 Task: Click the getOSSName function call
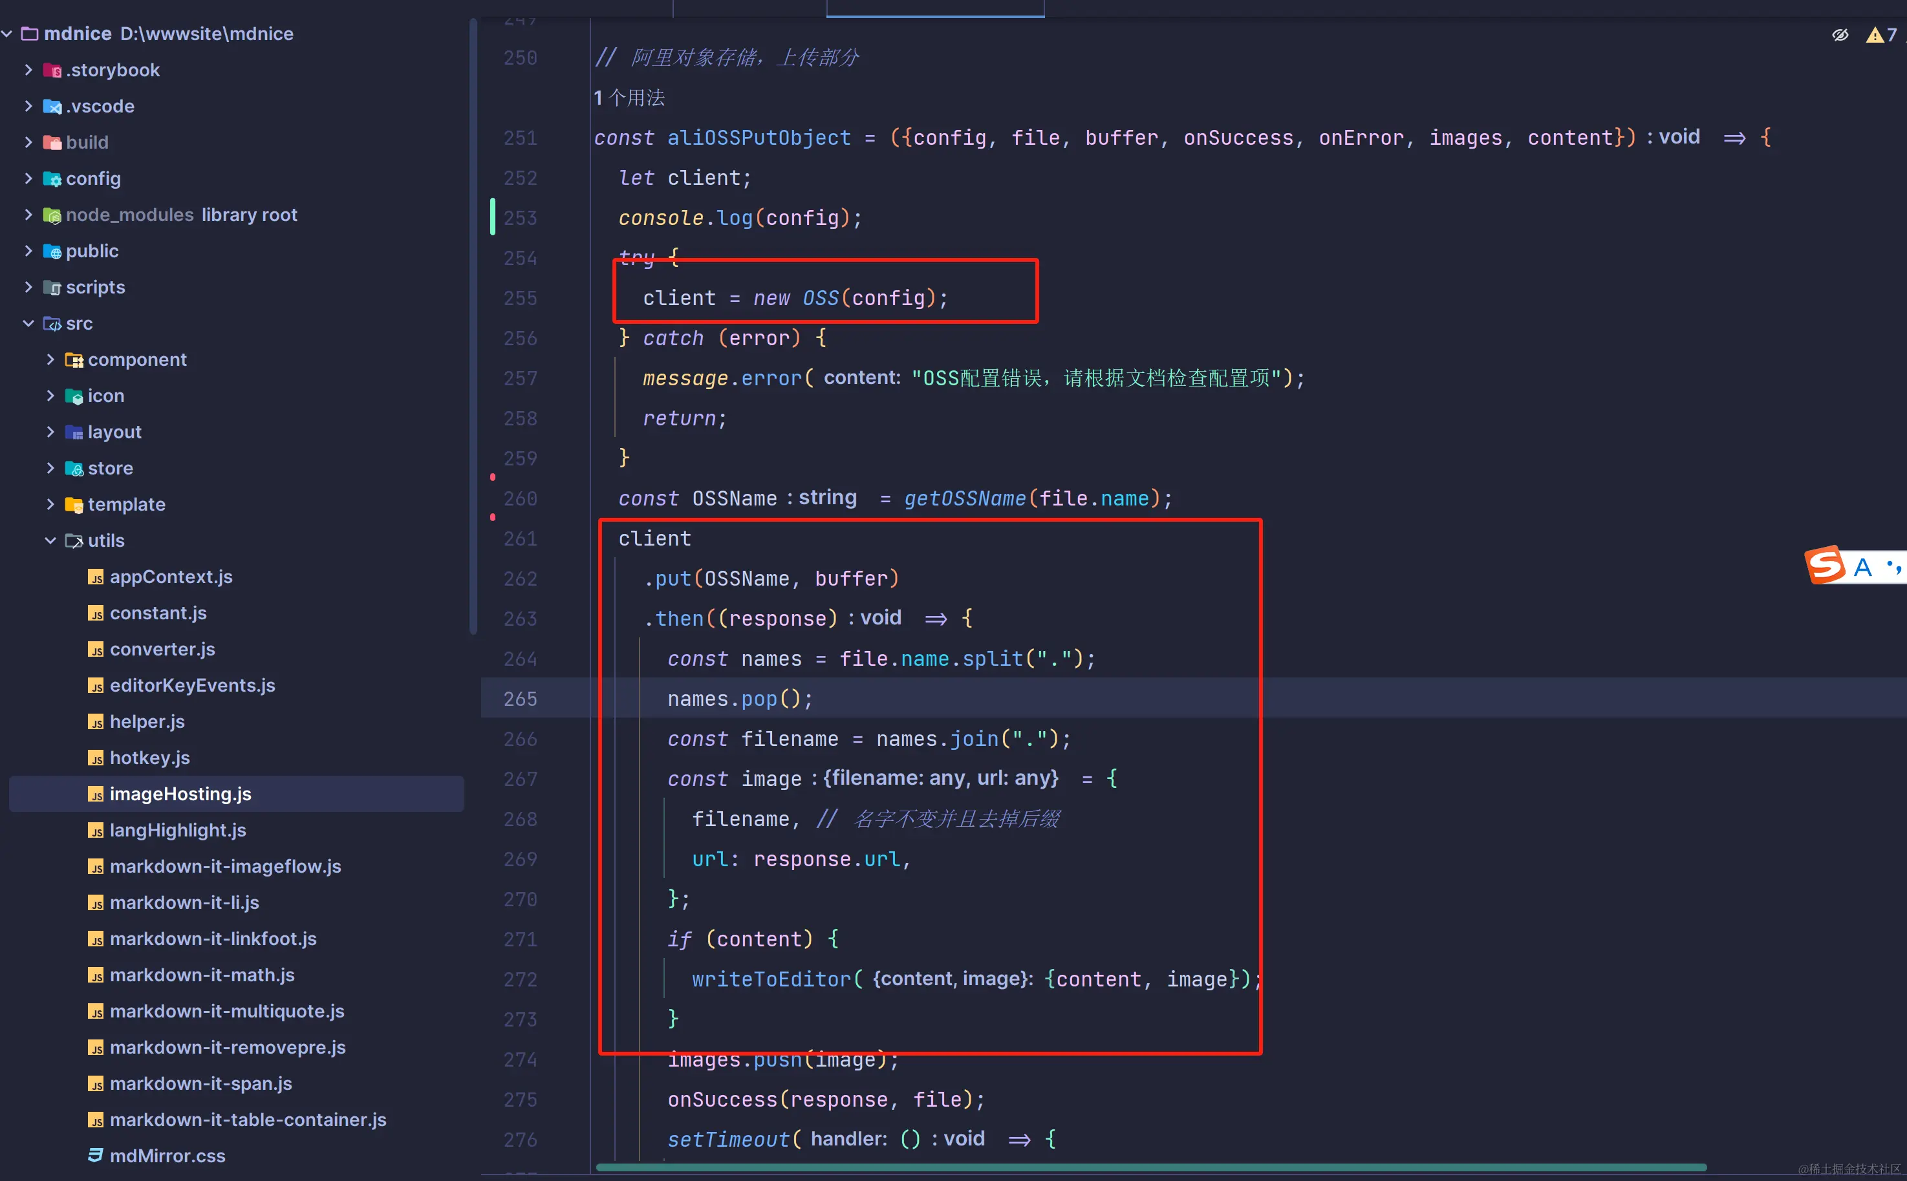[964, 498]
